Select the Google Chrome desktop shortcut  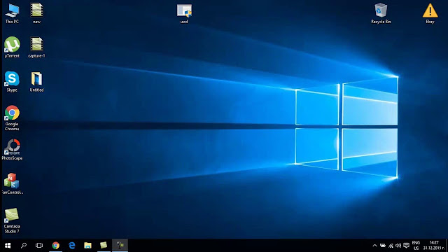click(12, 118)
